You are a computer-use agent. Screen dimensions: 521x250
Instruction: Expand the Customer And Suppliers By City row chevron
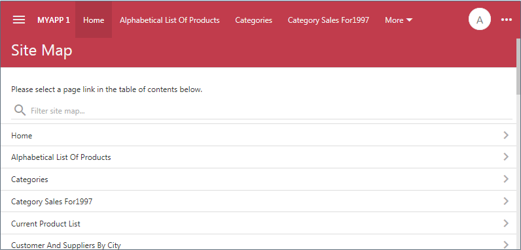point(506,245)
